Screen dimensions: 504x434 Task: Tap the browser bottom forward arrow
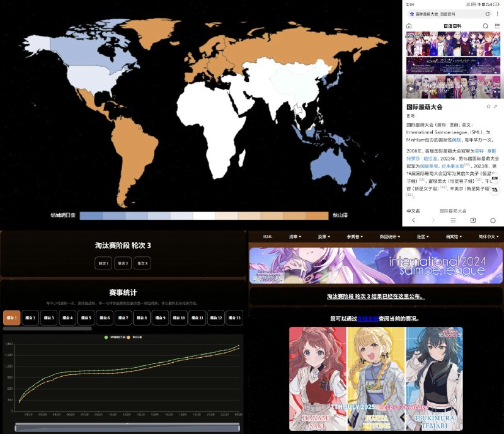[x=433, y=220]
